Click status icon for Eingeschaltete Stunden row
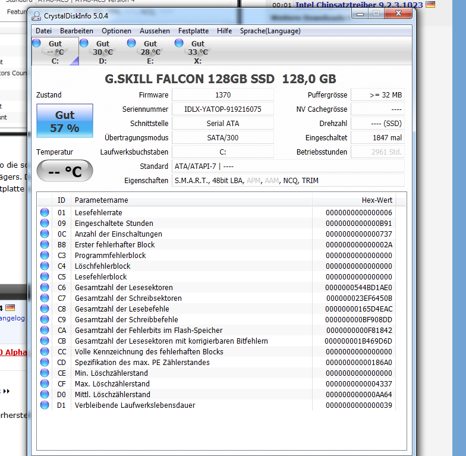 [x=45, y=223]
